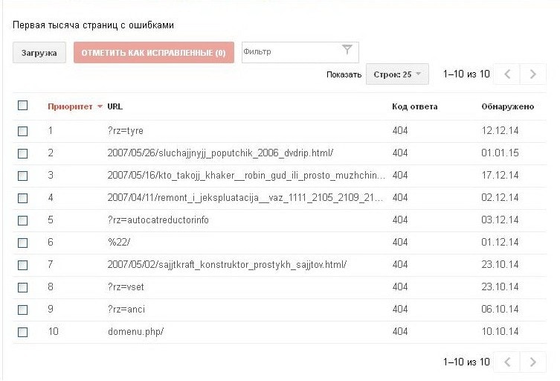Viewport: 560px width, 381px height.
Task: Sort by Приоритет column header
Action: [70, 106]
